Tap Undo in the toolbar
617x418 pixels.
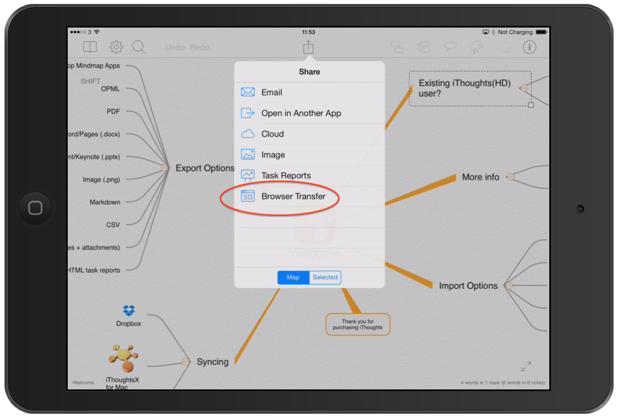[175, 47]
